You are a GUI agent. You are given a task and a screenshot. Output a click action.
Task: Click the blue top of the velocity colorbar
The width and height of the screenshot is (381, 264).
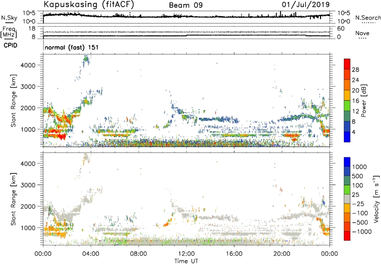click(x=347, y=162)
